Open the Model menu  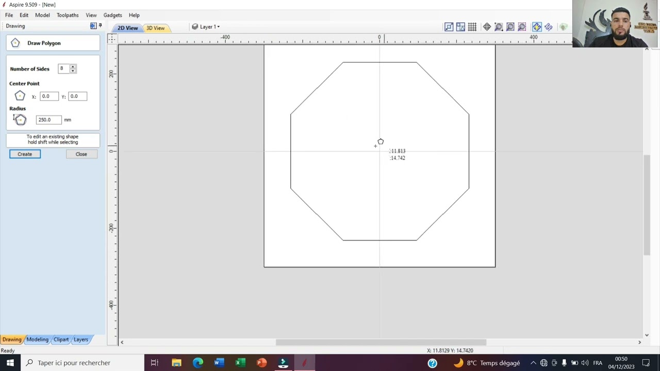(42, 15)
